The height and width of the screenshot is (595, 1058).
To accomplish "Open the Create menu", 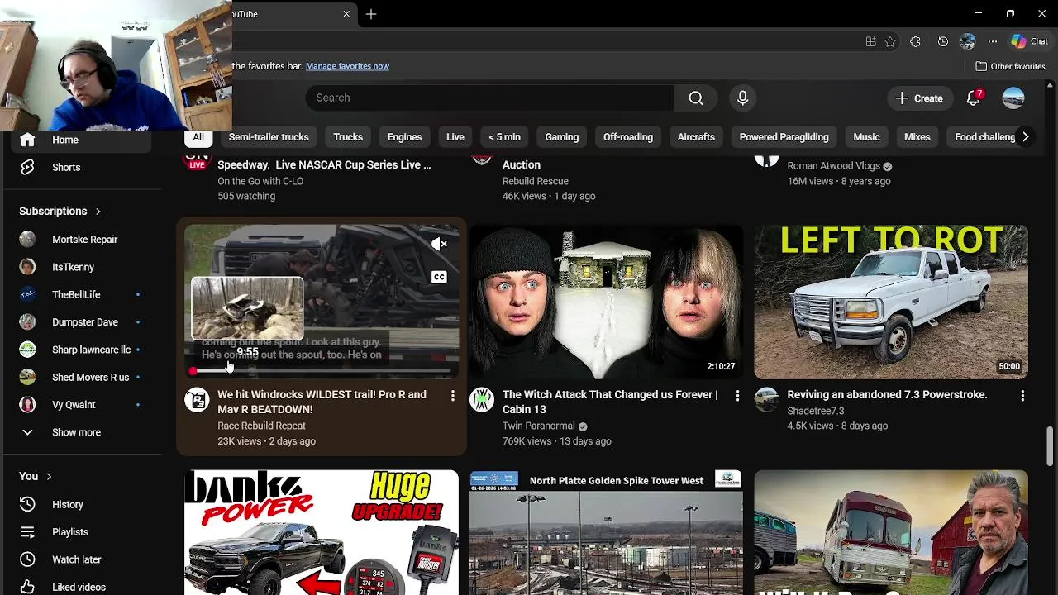I will (x=919, y=98).
